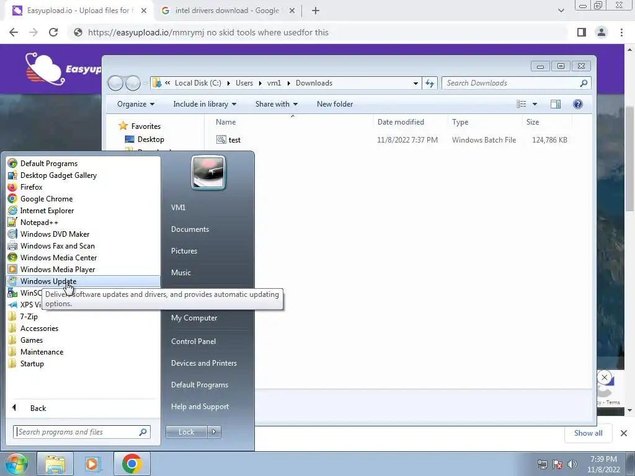Image resolution: width=635 pixels, height=476 pixels.
Task: Select the test batch file
Action: coord(234,140)
